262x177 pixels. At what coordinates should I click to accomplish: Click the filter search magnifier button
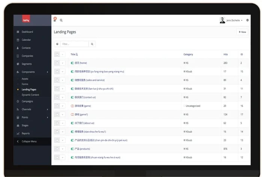pyautogui.click(x=92, y=44)
